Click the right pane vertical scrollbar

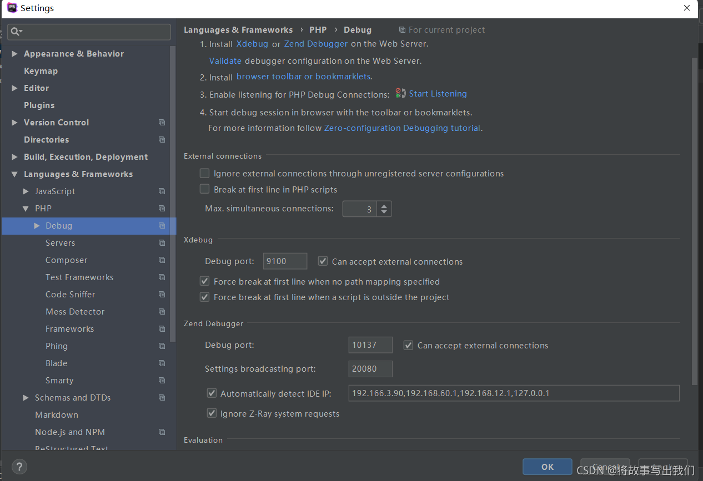pyautogui.click(x=695, y=222)
